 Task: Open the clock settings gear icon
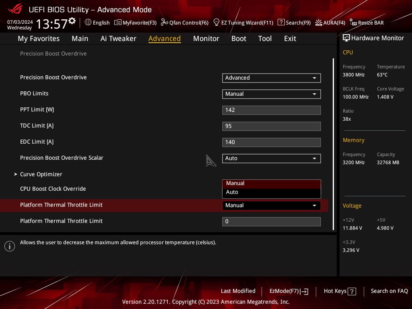tap(72, 21)
